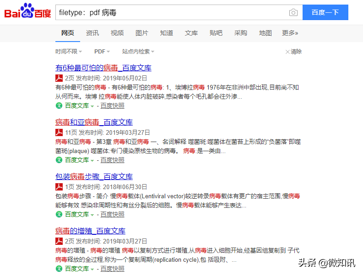Viewport: 363px width, 275px height.
Task: Click green 百度文库 badge icon of last result
Action: click(x=59, y=269)
